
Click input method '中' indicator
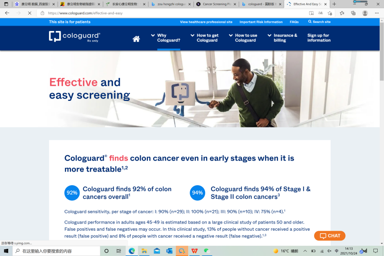pyautogui.click(x=337, y=251)
